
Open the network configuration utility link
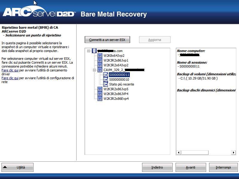[10, 78]
